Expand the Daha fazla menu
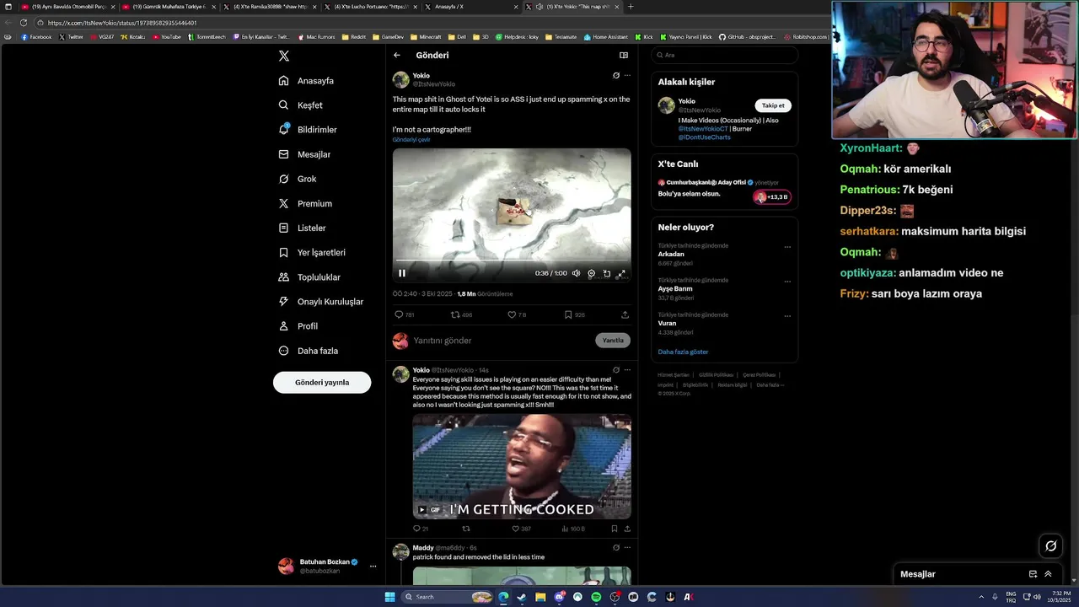The width and height of the screenshot is (1079, 607). pos(309,350)
